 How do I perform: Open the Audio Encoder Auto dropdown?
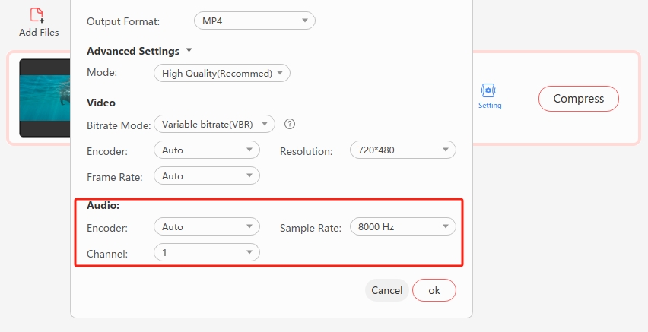pos(207,226)
